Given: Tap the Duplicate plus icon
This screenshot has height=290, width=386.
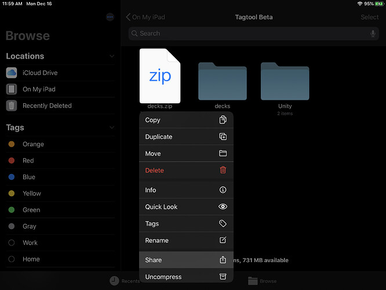Looking at the screenshot, I should pos(223,137).
